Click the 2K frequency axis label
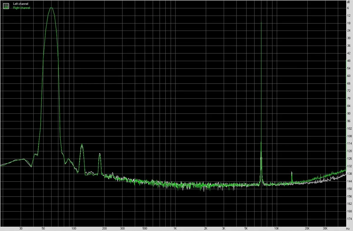The width and height of the screenshot is (353, 231). 206,228
